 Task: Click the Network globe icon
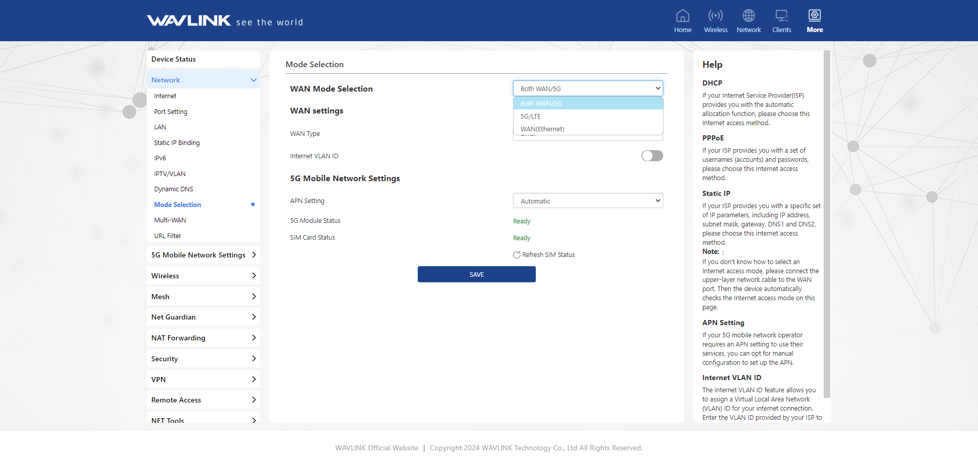(x=748, y=16)
